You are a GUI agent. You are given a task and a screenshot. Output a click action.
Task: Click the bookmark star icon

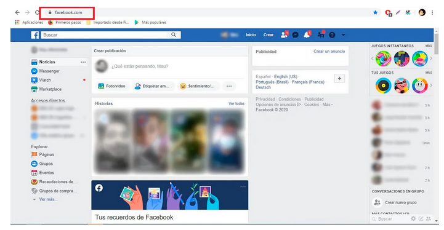click(x=376, y=12)
